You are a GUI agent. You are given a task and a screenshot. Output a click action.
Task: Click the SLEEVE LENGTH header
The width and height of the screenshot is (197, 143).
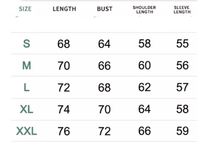pos(182,10)
